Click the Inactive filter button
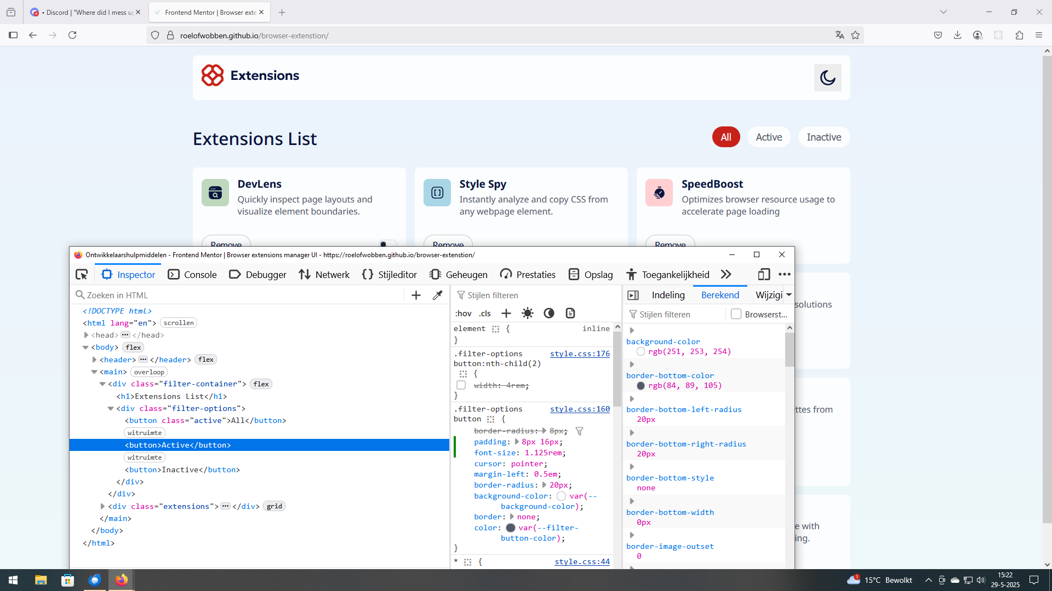 click(824, 137)
